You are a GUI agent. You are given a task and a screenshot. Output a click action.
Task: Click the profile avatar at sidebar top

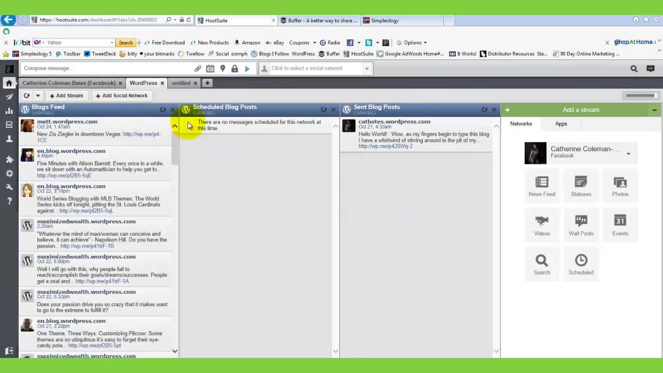point(9,68)
